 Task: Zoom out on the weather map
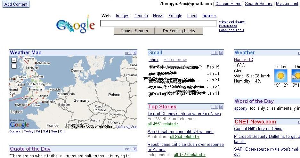coord(14,66)
